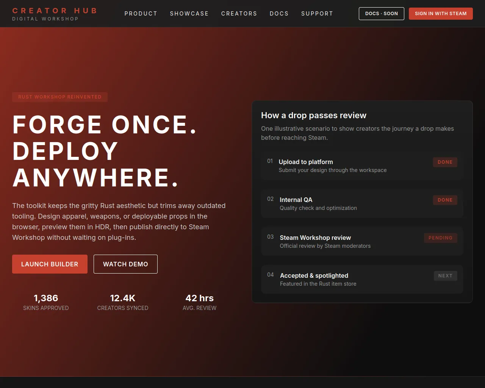
Task: Click the DONE badge for Upload to platform
Action: coord(445,162)
